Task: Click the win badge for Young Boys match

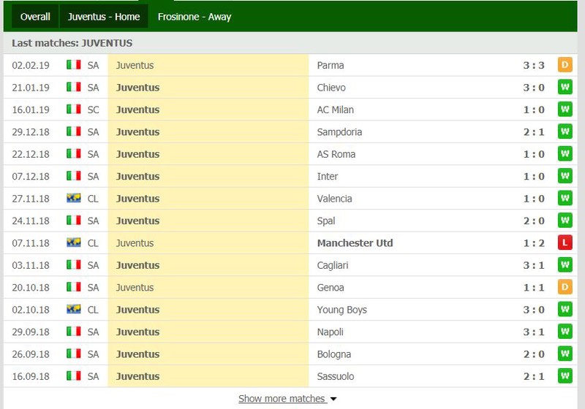Action: (x=565, y=309)
